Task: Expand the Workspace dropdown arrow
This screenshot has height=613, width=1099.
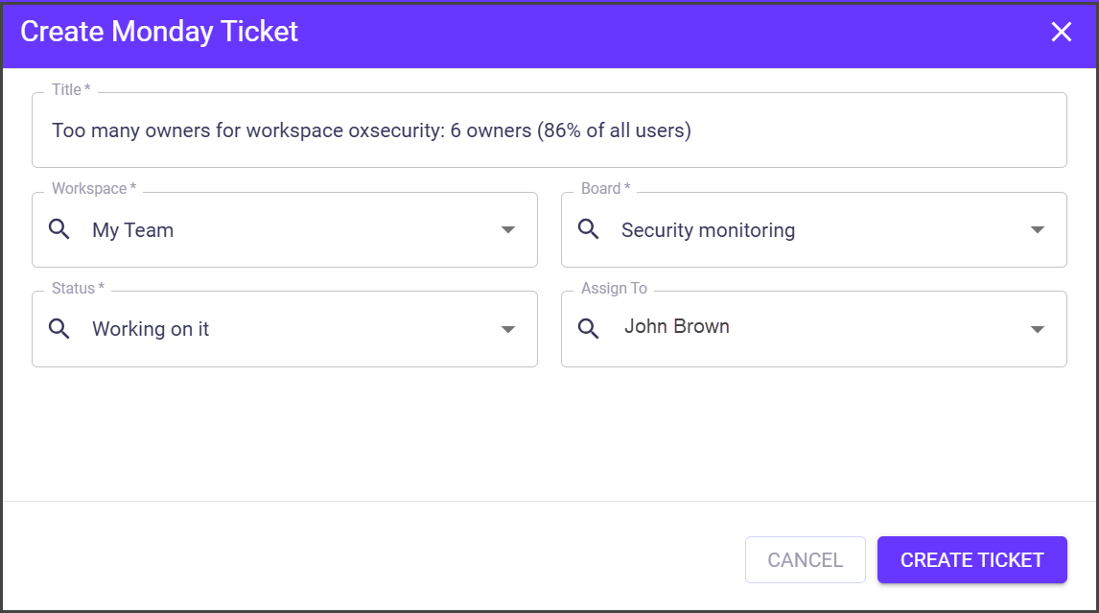Action: click(x=508, y=230)
